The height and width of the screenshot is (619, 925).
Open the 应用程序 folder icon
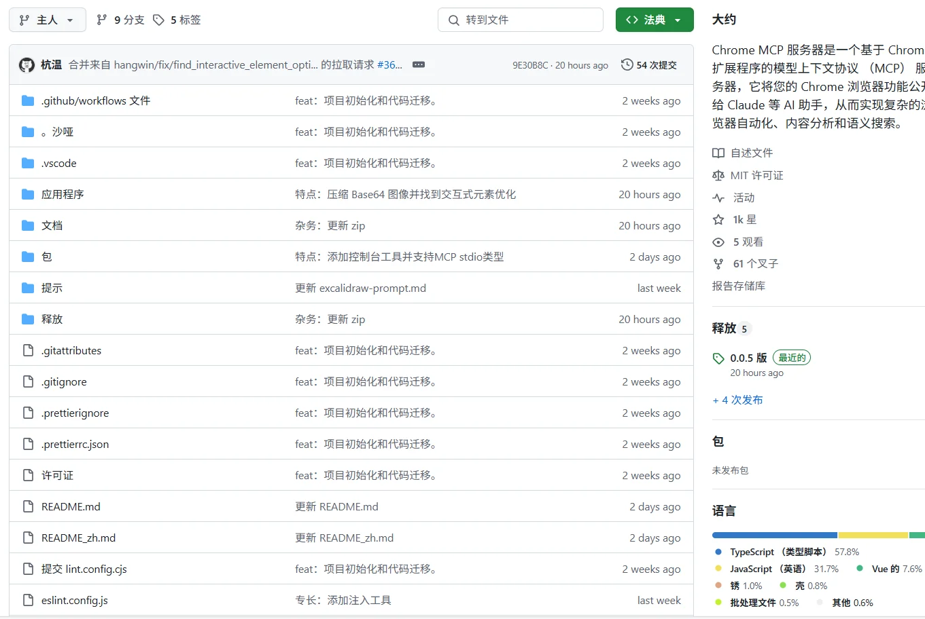click(x=27, y=194)
